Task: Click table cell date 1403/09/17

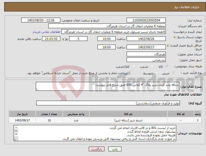Action: [x=22, y=120]
